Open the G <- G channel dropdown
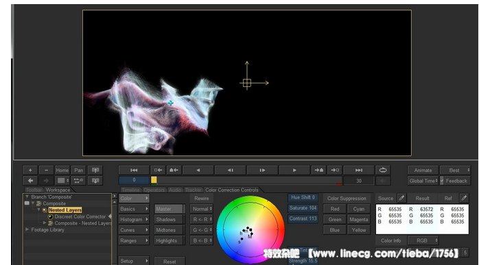 202,230
